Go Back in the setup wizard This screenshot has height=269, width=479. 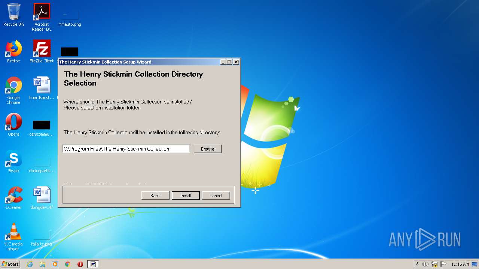tap(155, 195)
